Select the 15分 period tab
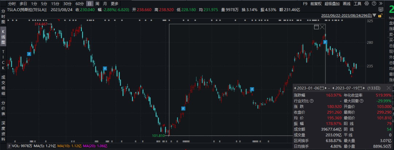 [x=55, y=4]
